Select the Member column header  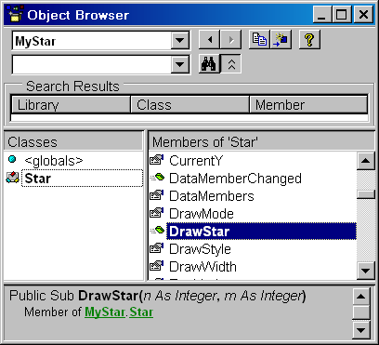(x=308, y=105)
